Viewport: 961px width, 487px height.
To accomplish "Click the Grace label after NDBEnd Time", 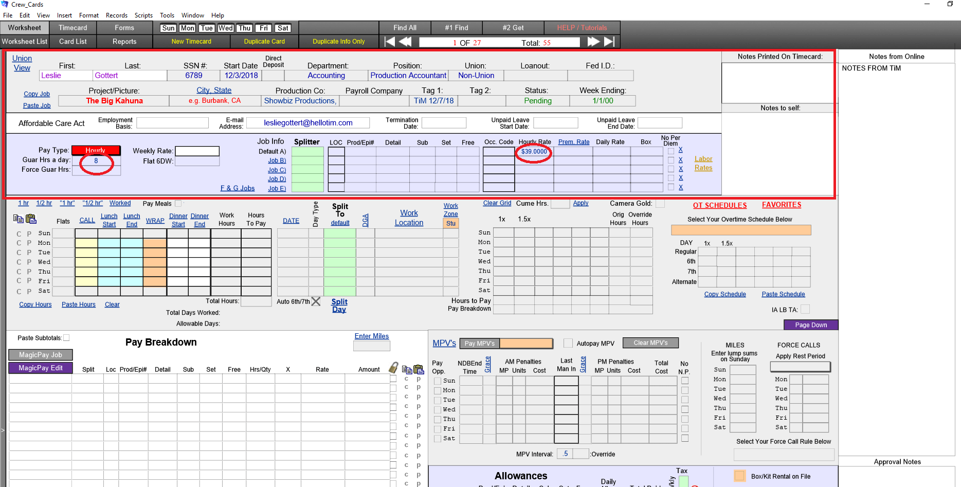I will (487, 364).
